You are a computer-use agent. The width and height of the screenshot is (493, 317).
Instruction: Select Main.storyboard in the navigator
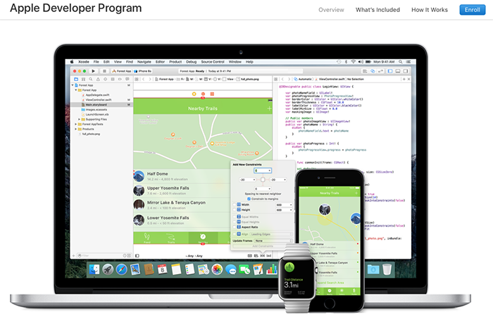tap(101, 105)
